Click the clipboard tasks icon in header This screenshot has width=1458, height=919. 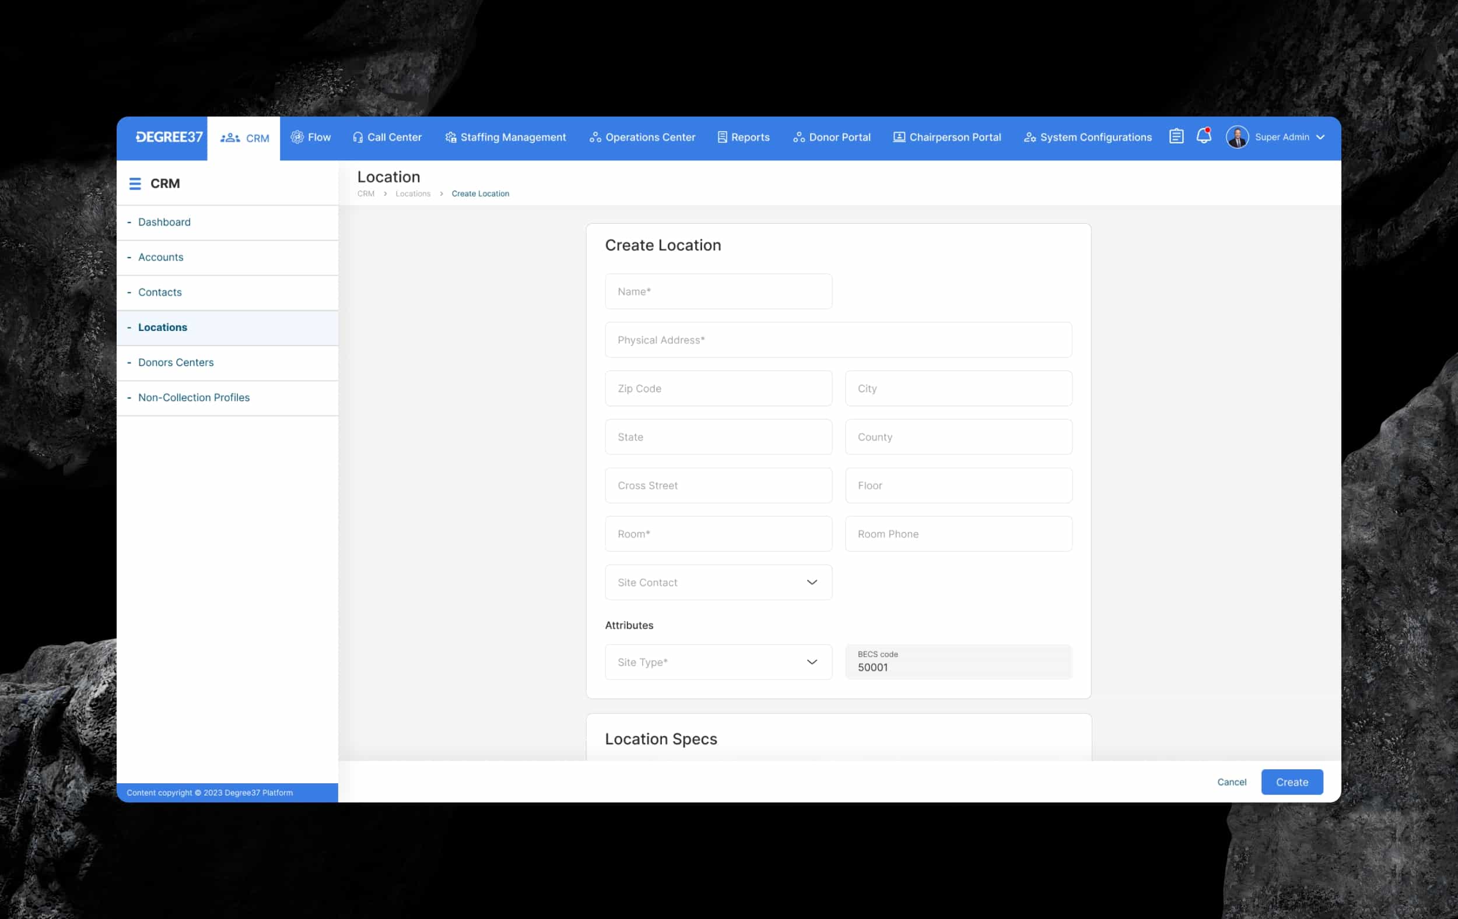(1176, 137)
